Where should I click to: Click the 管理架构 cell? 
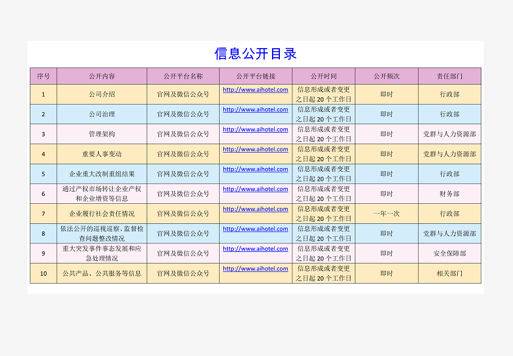coord(102,134)
